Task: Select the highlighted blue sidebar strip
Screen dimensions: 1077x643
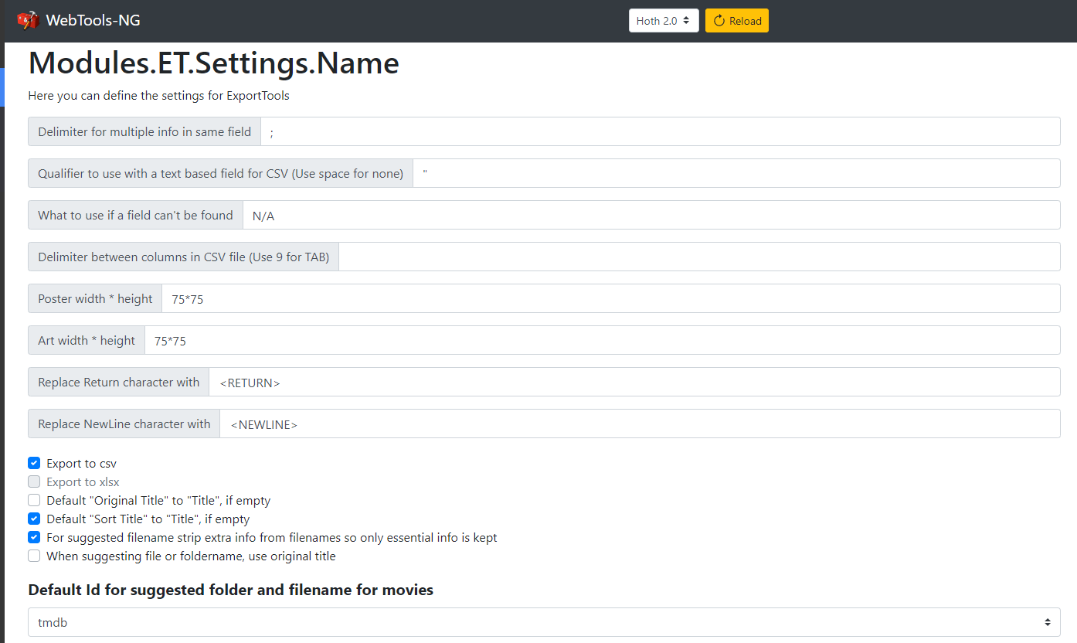Action: [x=3, y=87]
